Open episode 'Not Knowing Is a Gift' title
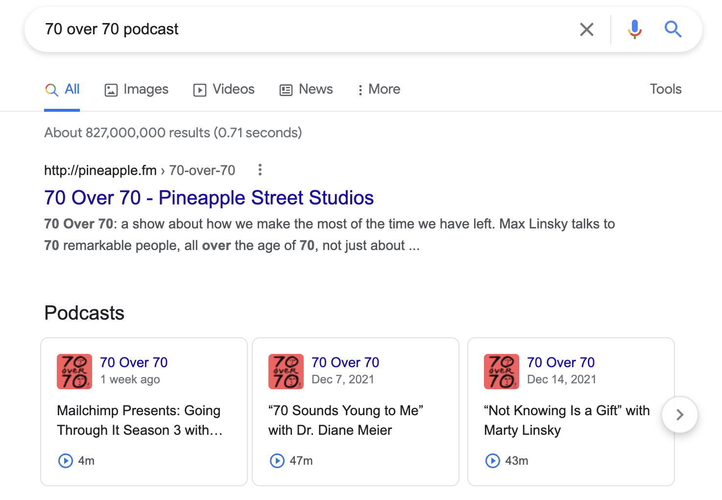Viewport: 722px width, 500px height. (x=567, y=420)
